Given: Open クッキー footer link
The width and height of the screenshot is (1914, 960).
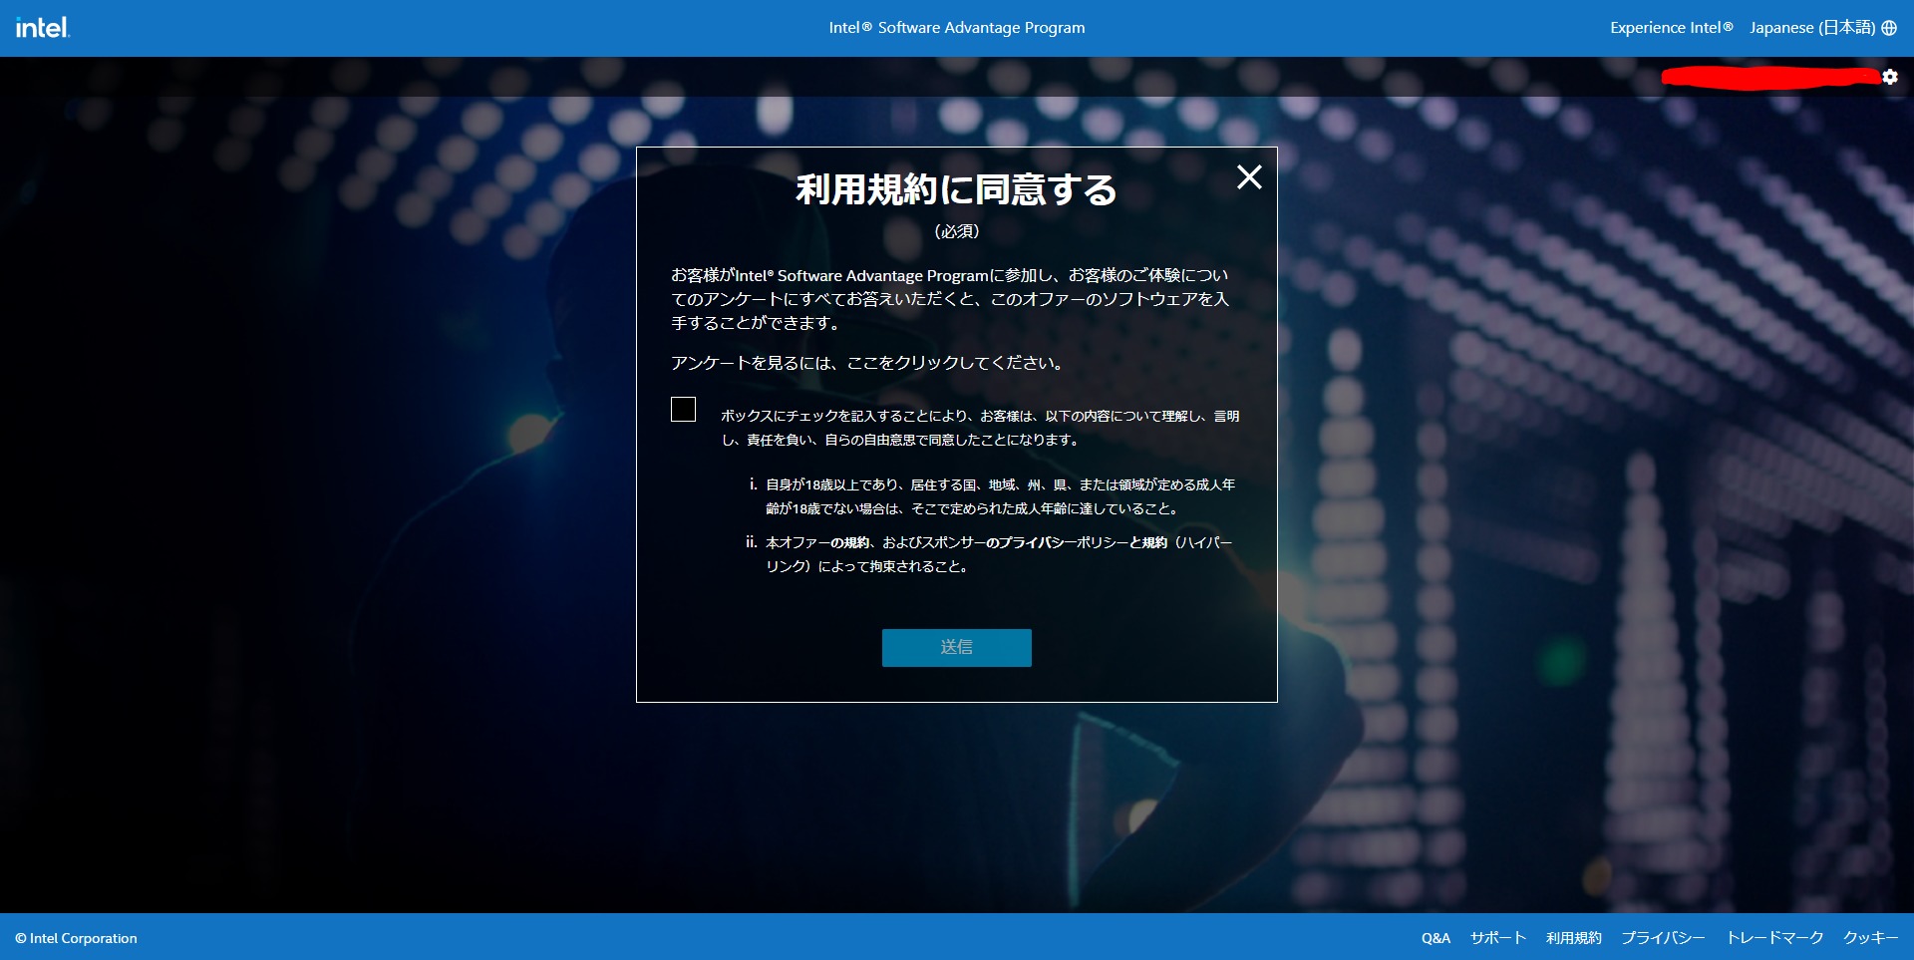Looking at the screenshot, I should click(x=1870, y=938).
